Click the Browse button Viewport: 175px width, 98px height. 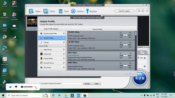click(x=87, y=84)
